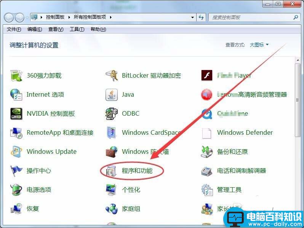
Task: Click the 电话和调制解调器 phone icon
Action: tap(207, 171)
